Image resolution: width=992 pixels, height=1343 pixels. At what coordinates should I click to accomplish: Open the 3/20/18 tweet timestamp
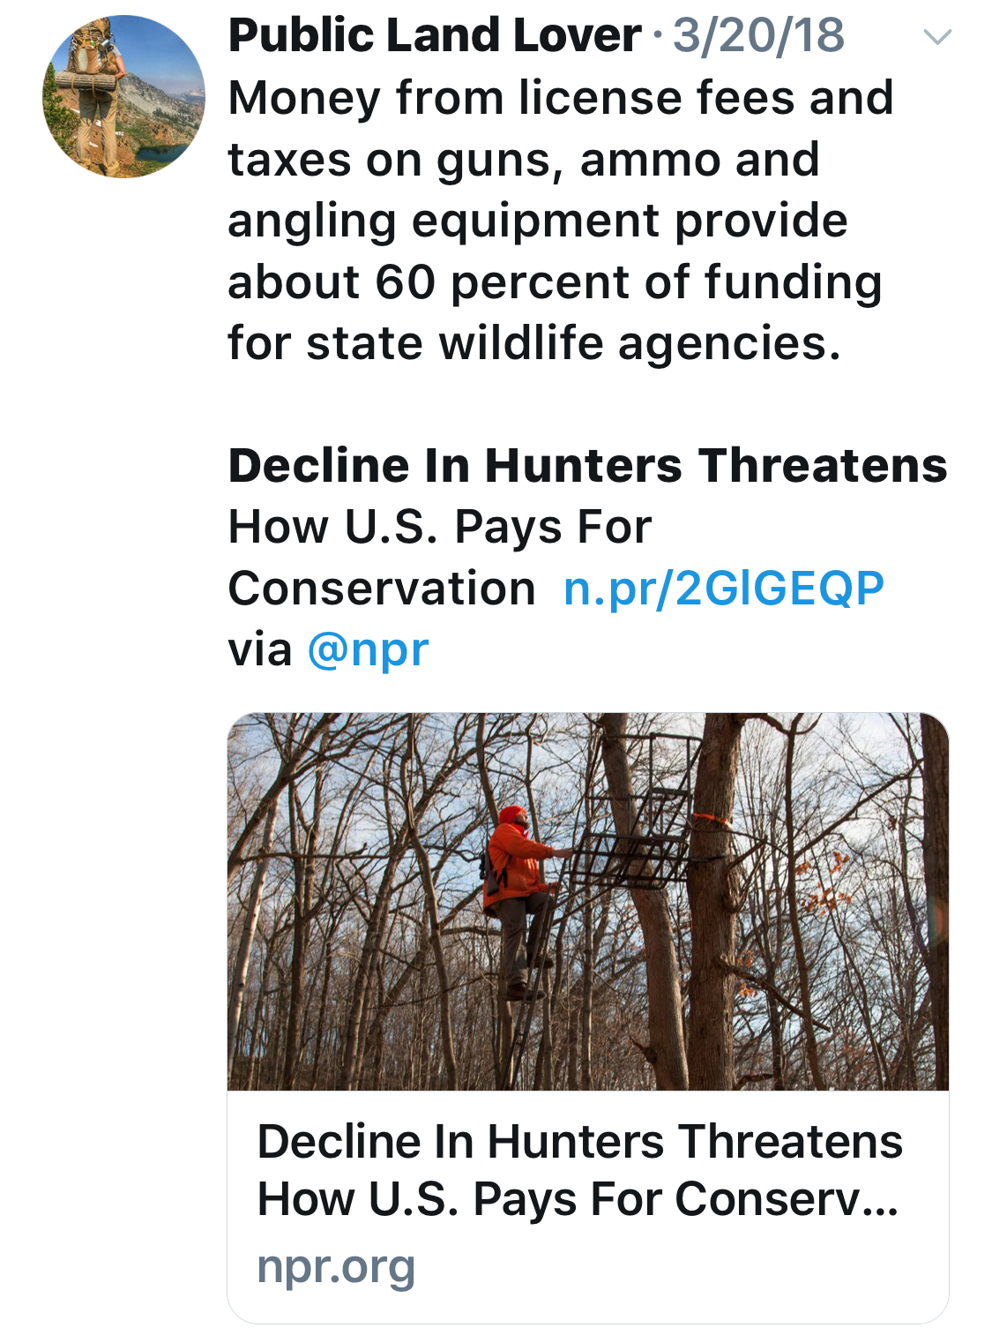(x=758, y=36)
